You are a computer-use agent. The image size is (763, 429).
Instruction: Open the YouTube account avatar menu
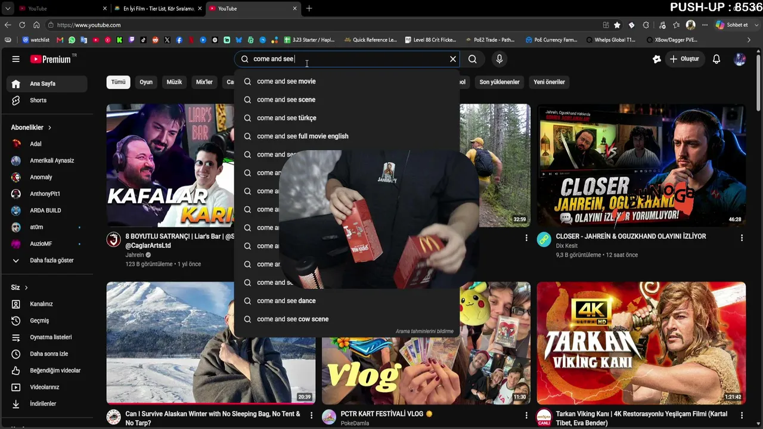[x=740, y=59]
